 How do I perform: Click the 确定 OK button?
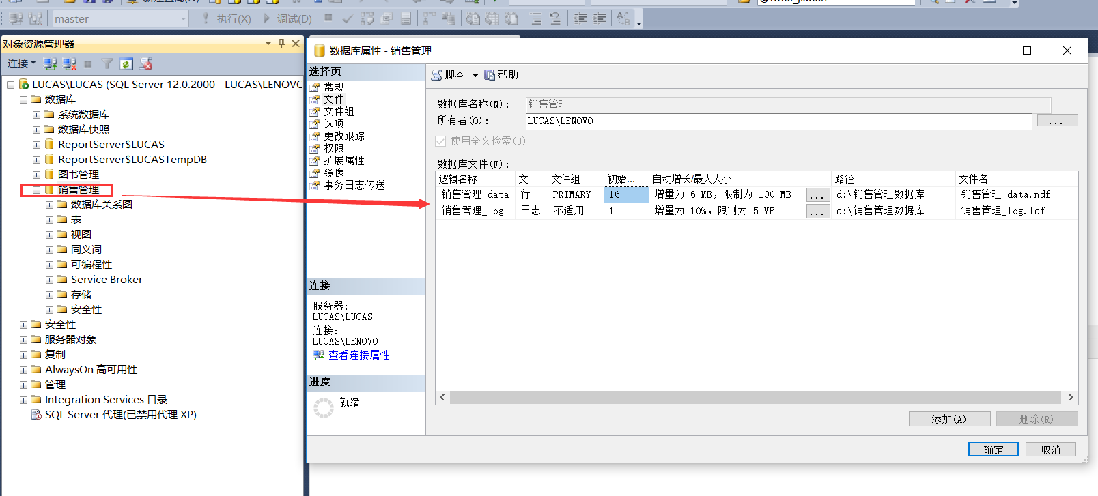point(993,450)
